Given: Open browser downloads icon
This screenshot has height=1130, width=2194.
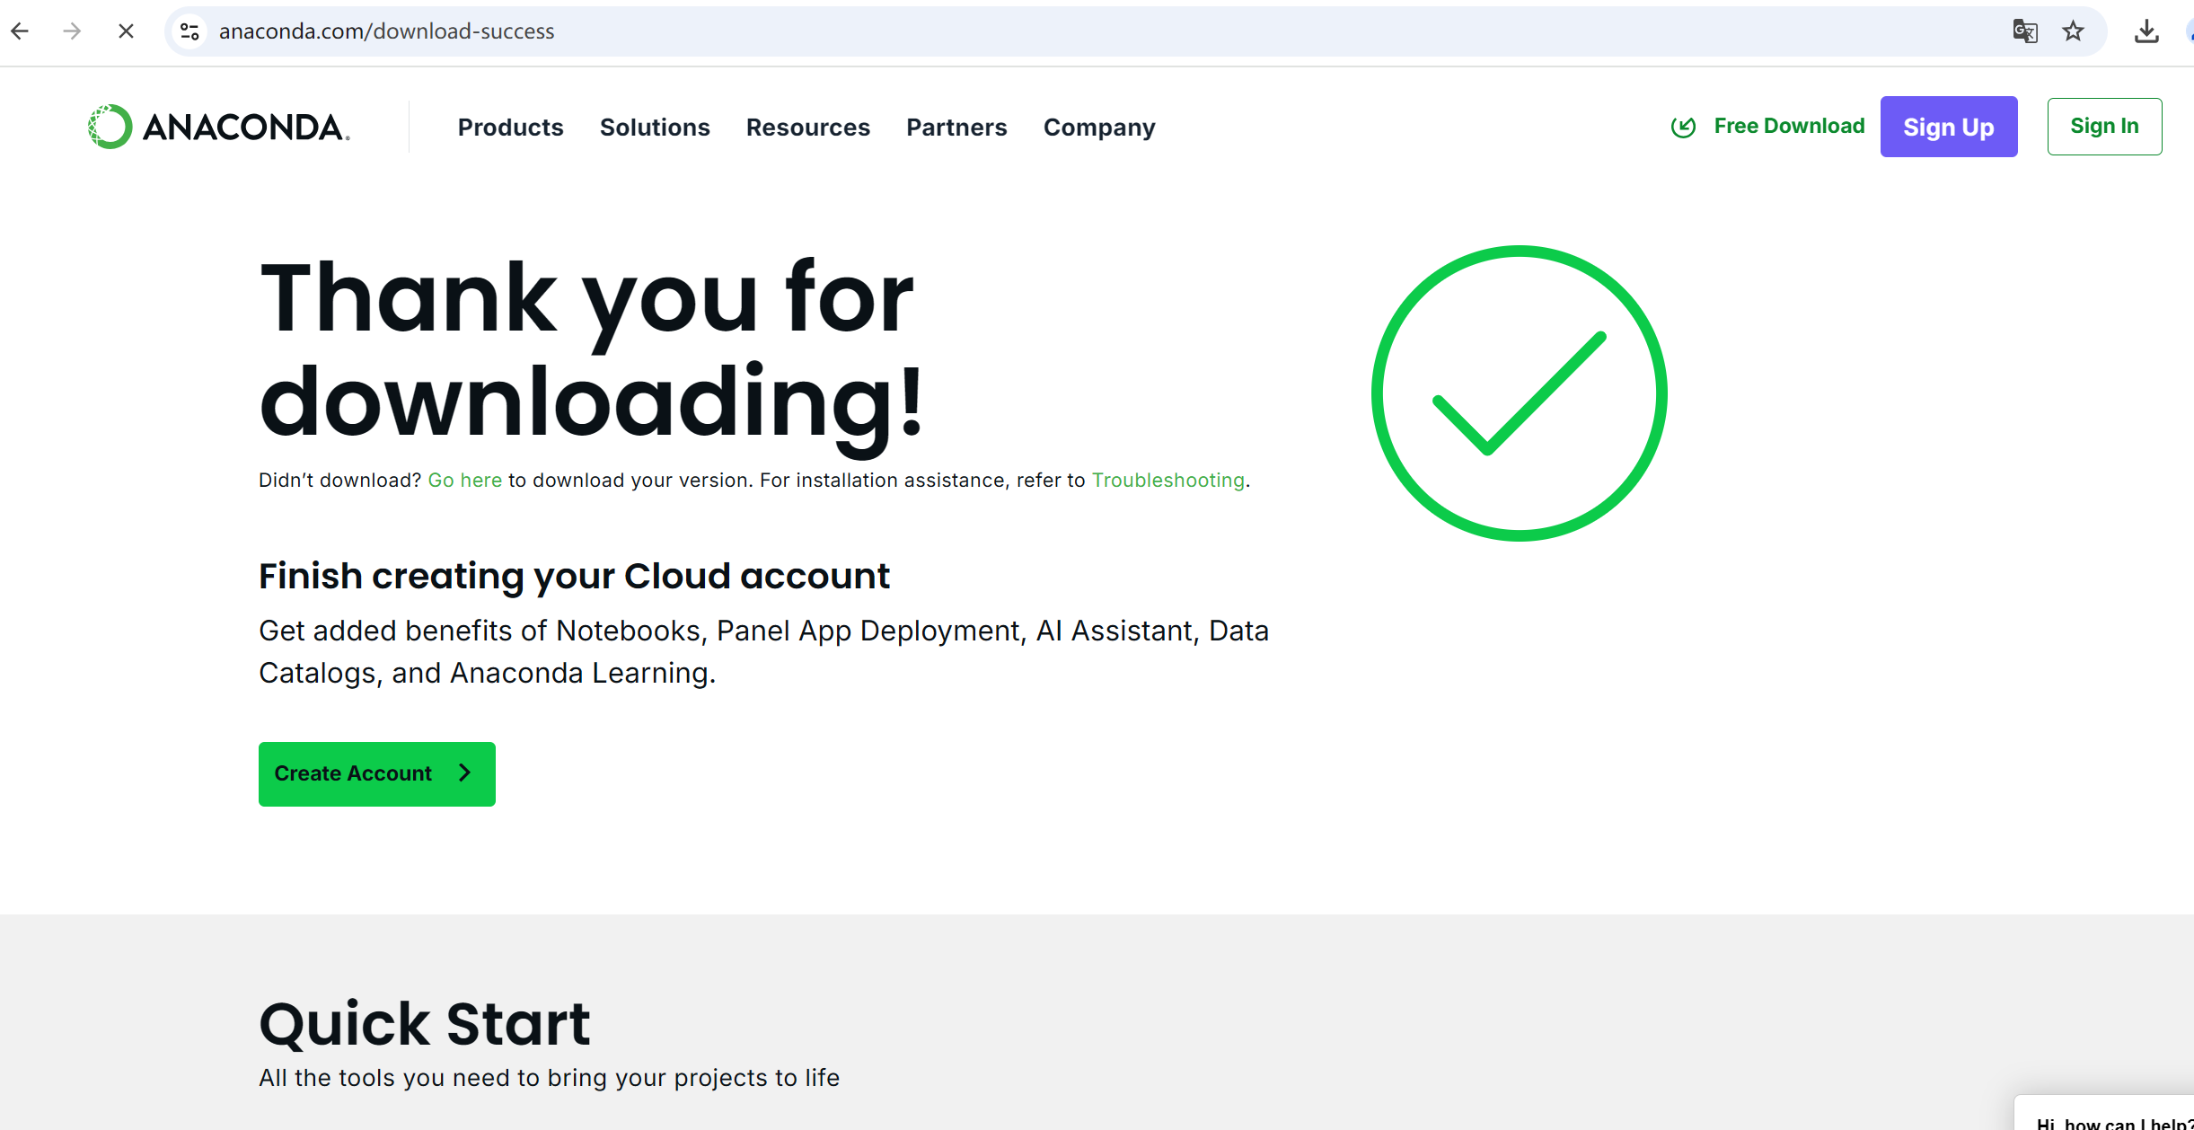Looking at the screenshot, I should (2146, 31).
